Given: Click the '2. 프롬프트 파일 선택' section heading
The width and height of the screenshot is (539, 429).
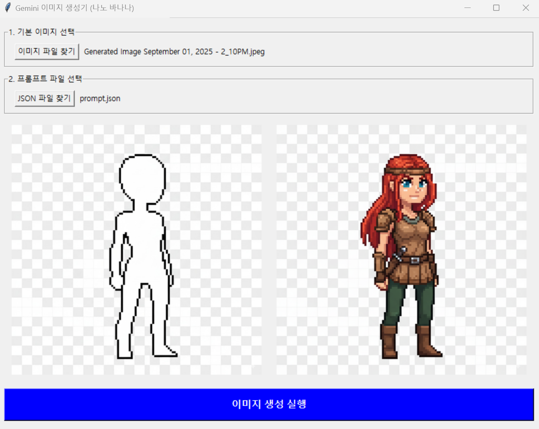Looking at the screenshot, I should click(45, 79).
